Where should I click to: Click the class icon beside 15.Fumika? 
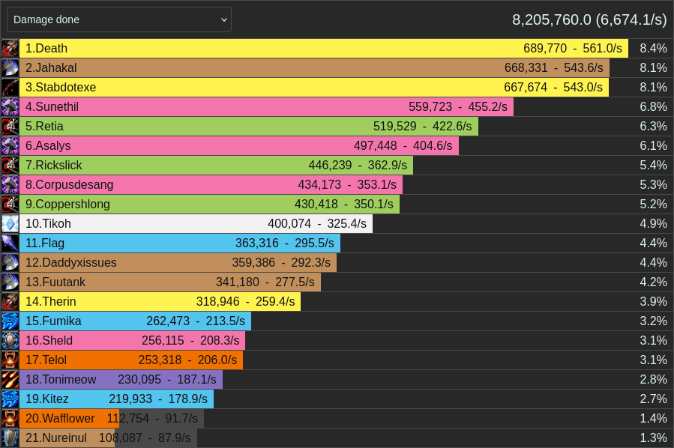pos(10,321)
